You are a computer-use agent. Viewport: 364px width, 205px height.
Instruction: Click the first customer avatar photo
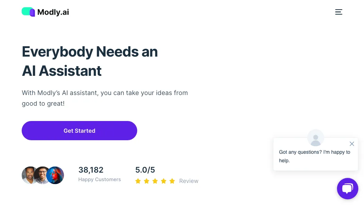pos(29,175)
